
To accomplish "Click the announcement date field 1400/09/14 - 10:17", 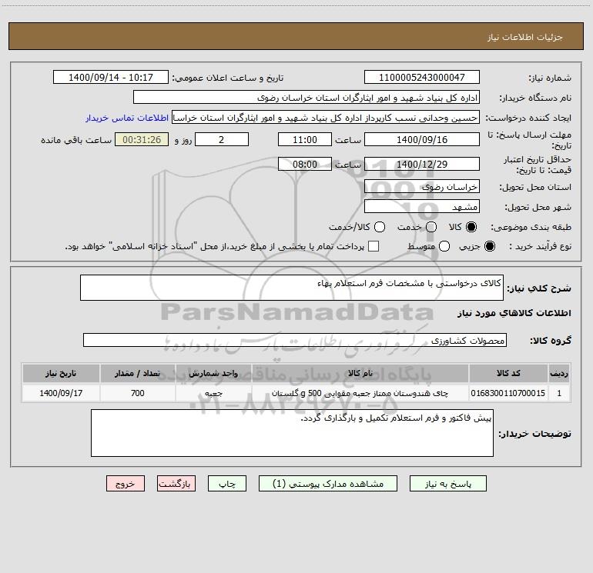I will pyautogui.click(x=110, y=77).
